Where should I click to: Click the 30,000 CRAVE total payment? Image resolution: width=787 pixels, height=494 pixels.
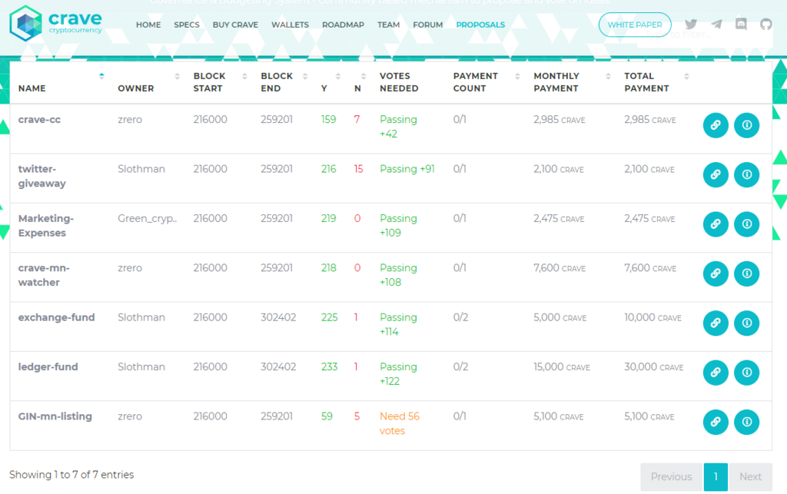654,367
